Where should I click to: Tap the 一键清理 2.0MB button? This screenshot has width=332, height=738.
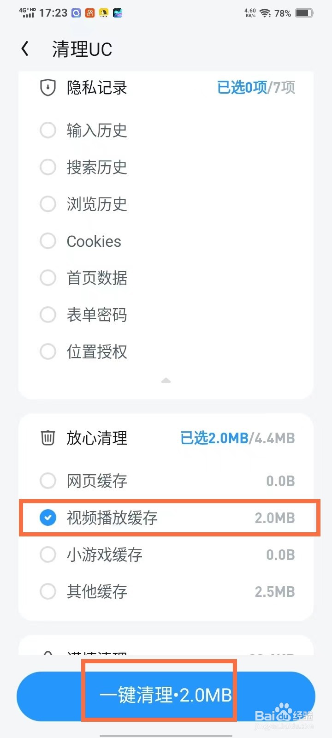[x=166, y=696]
